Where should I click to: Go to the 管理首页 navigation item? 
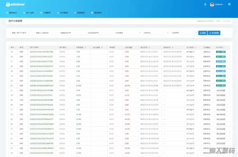(x=12, y=13)
